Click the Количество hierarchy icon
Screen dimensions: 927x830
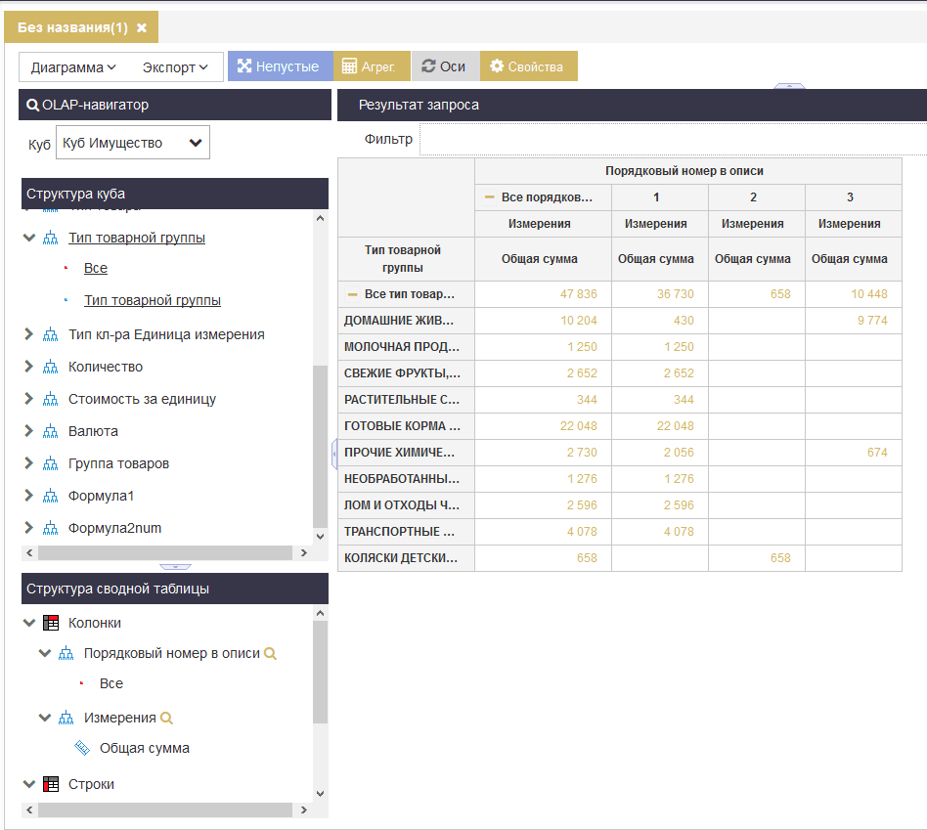51,368
